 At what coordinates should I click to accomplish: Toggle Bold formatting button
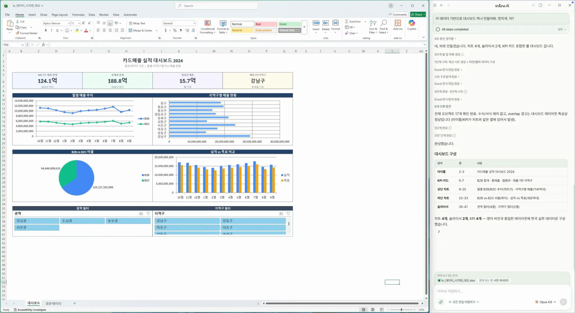(x=46, y=30)
